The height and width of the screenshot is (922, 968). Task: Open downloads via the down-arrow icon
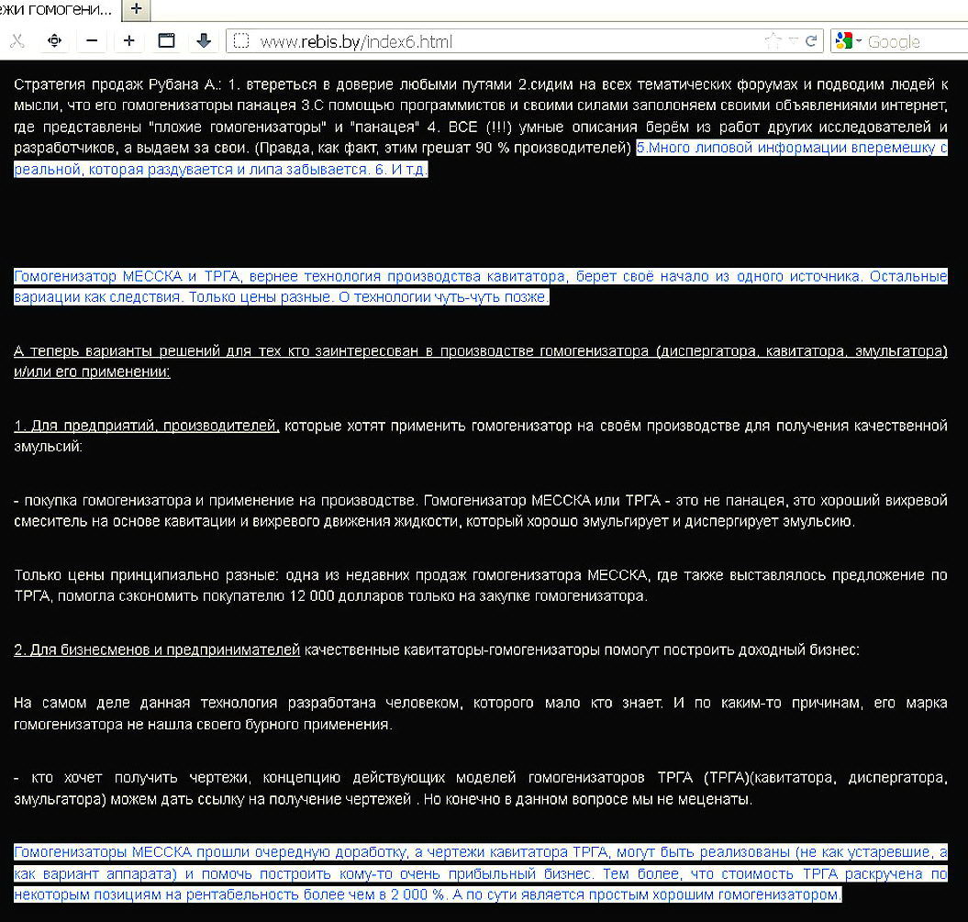pos(204,41)
